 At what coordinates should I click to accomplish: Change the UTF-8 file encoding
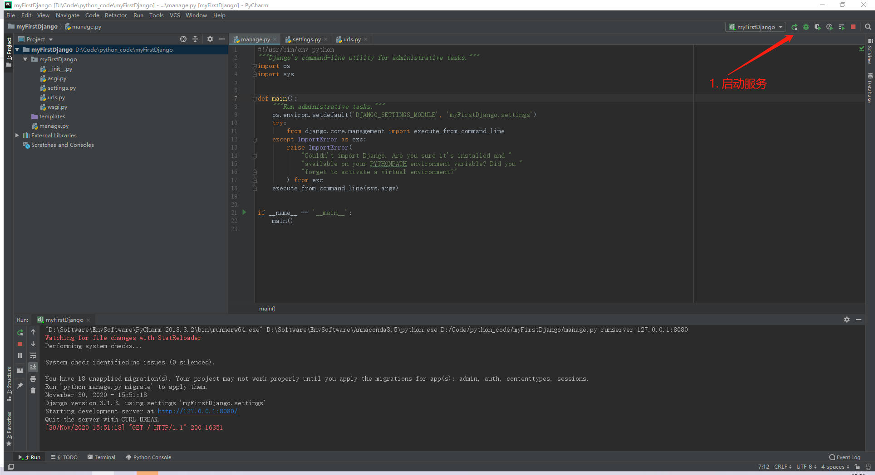pyautogui.click(x=806, y=467)
